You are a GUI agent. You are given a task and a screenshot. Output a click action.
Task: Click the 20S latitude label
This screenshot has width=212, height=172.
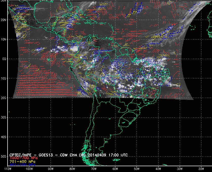(4, 98)
